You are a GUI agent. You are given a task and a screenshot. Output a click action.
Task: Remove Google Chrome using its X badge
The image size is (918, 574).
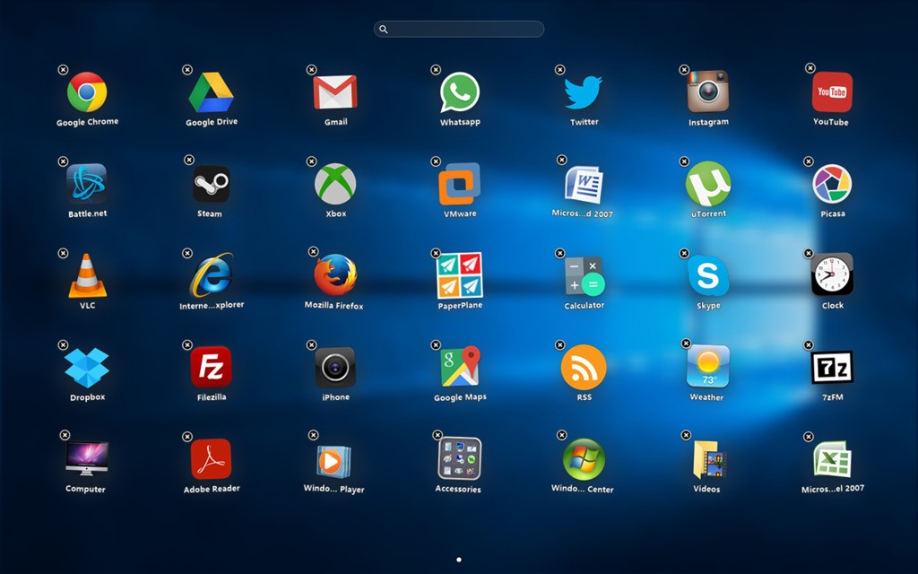click(x=64, y=69)
